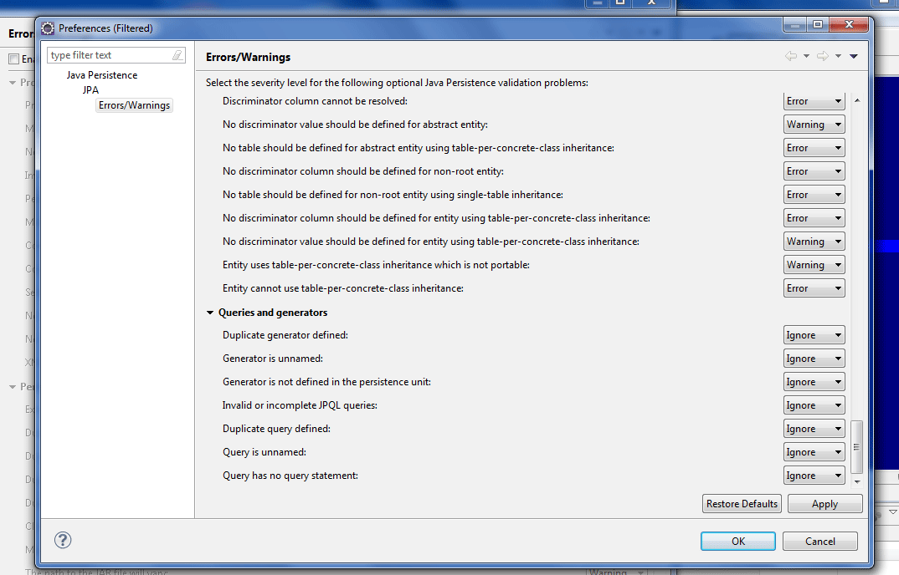Click Queries and generators heading text
899x575 pixels.
273,313
